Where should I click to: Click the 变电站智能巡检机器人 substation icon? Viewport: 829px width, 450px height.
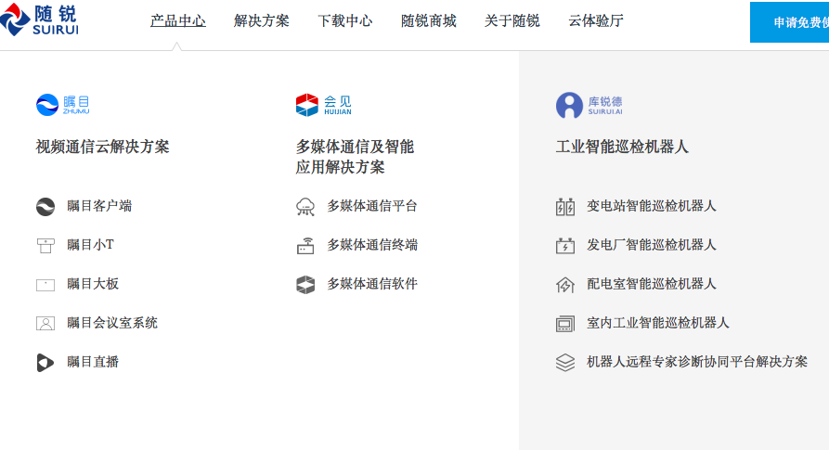coord(565,207)
